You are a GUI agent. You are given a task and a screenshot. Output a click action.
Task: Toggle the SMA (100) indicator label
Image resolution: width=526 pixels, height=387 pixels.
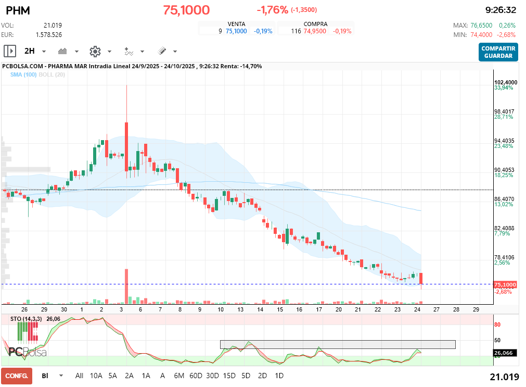[x=23, y=75]
